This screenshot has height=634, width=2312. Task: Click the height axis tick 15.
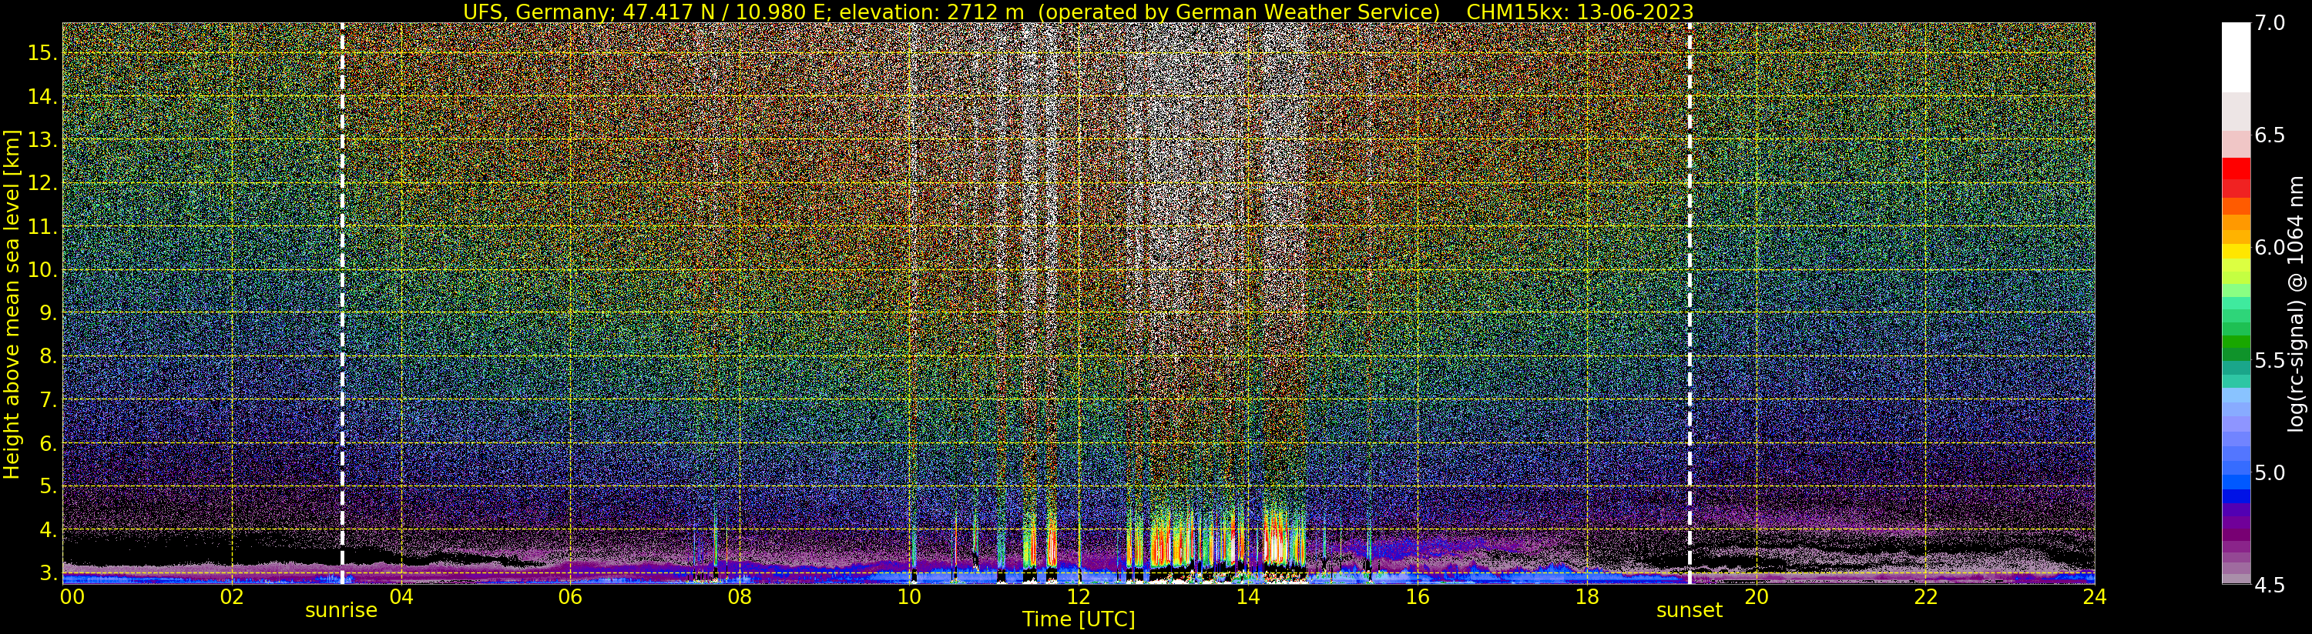pos(42,53)
